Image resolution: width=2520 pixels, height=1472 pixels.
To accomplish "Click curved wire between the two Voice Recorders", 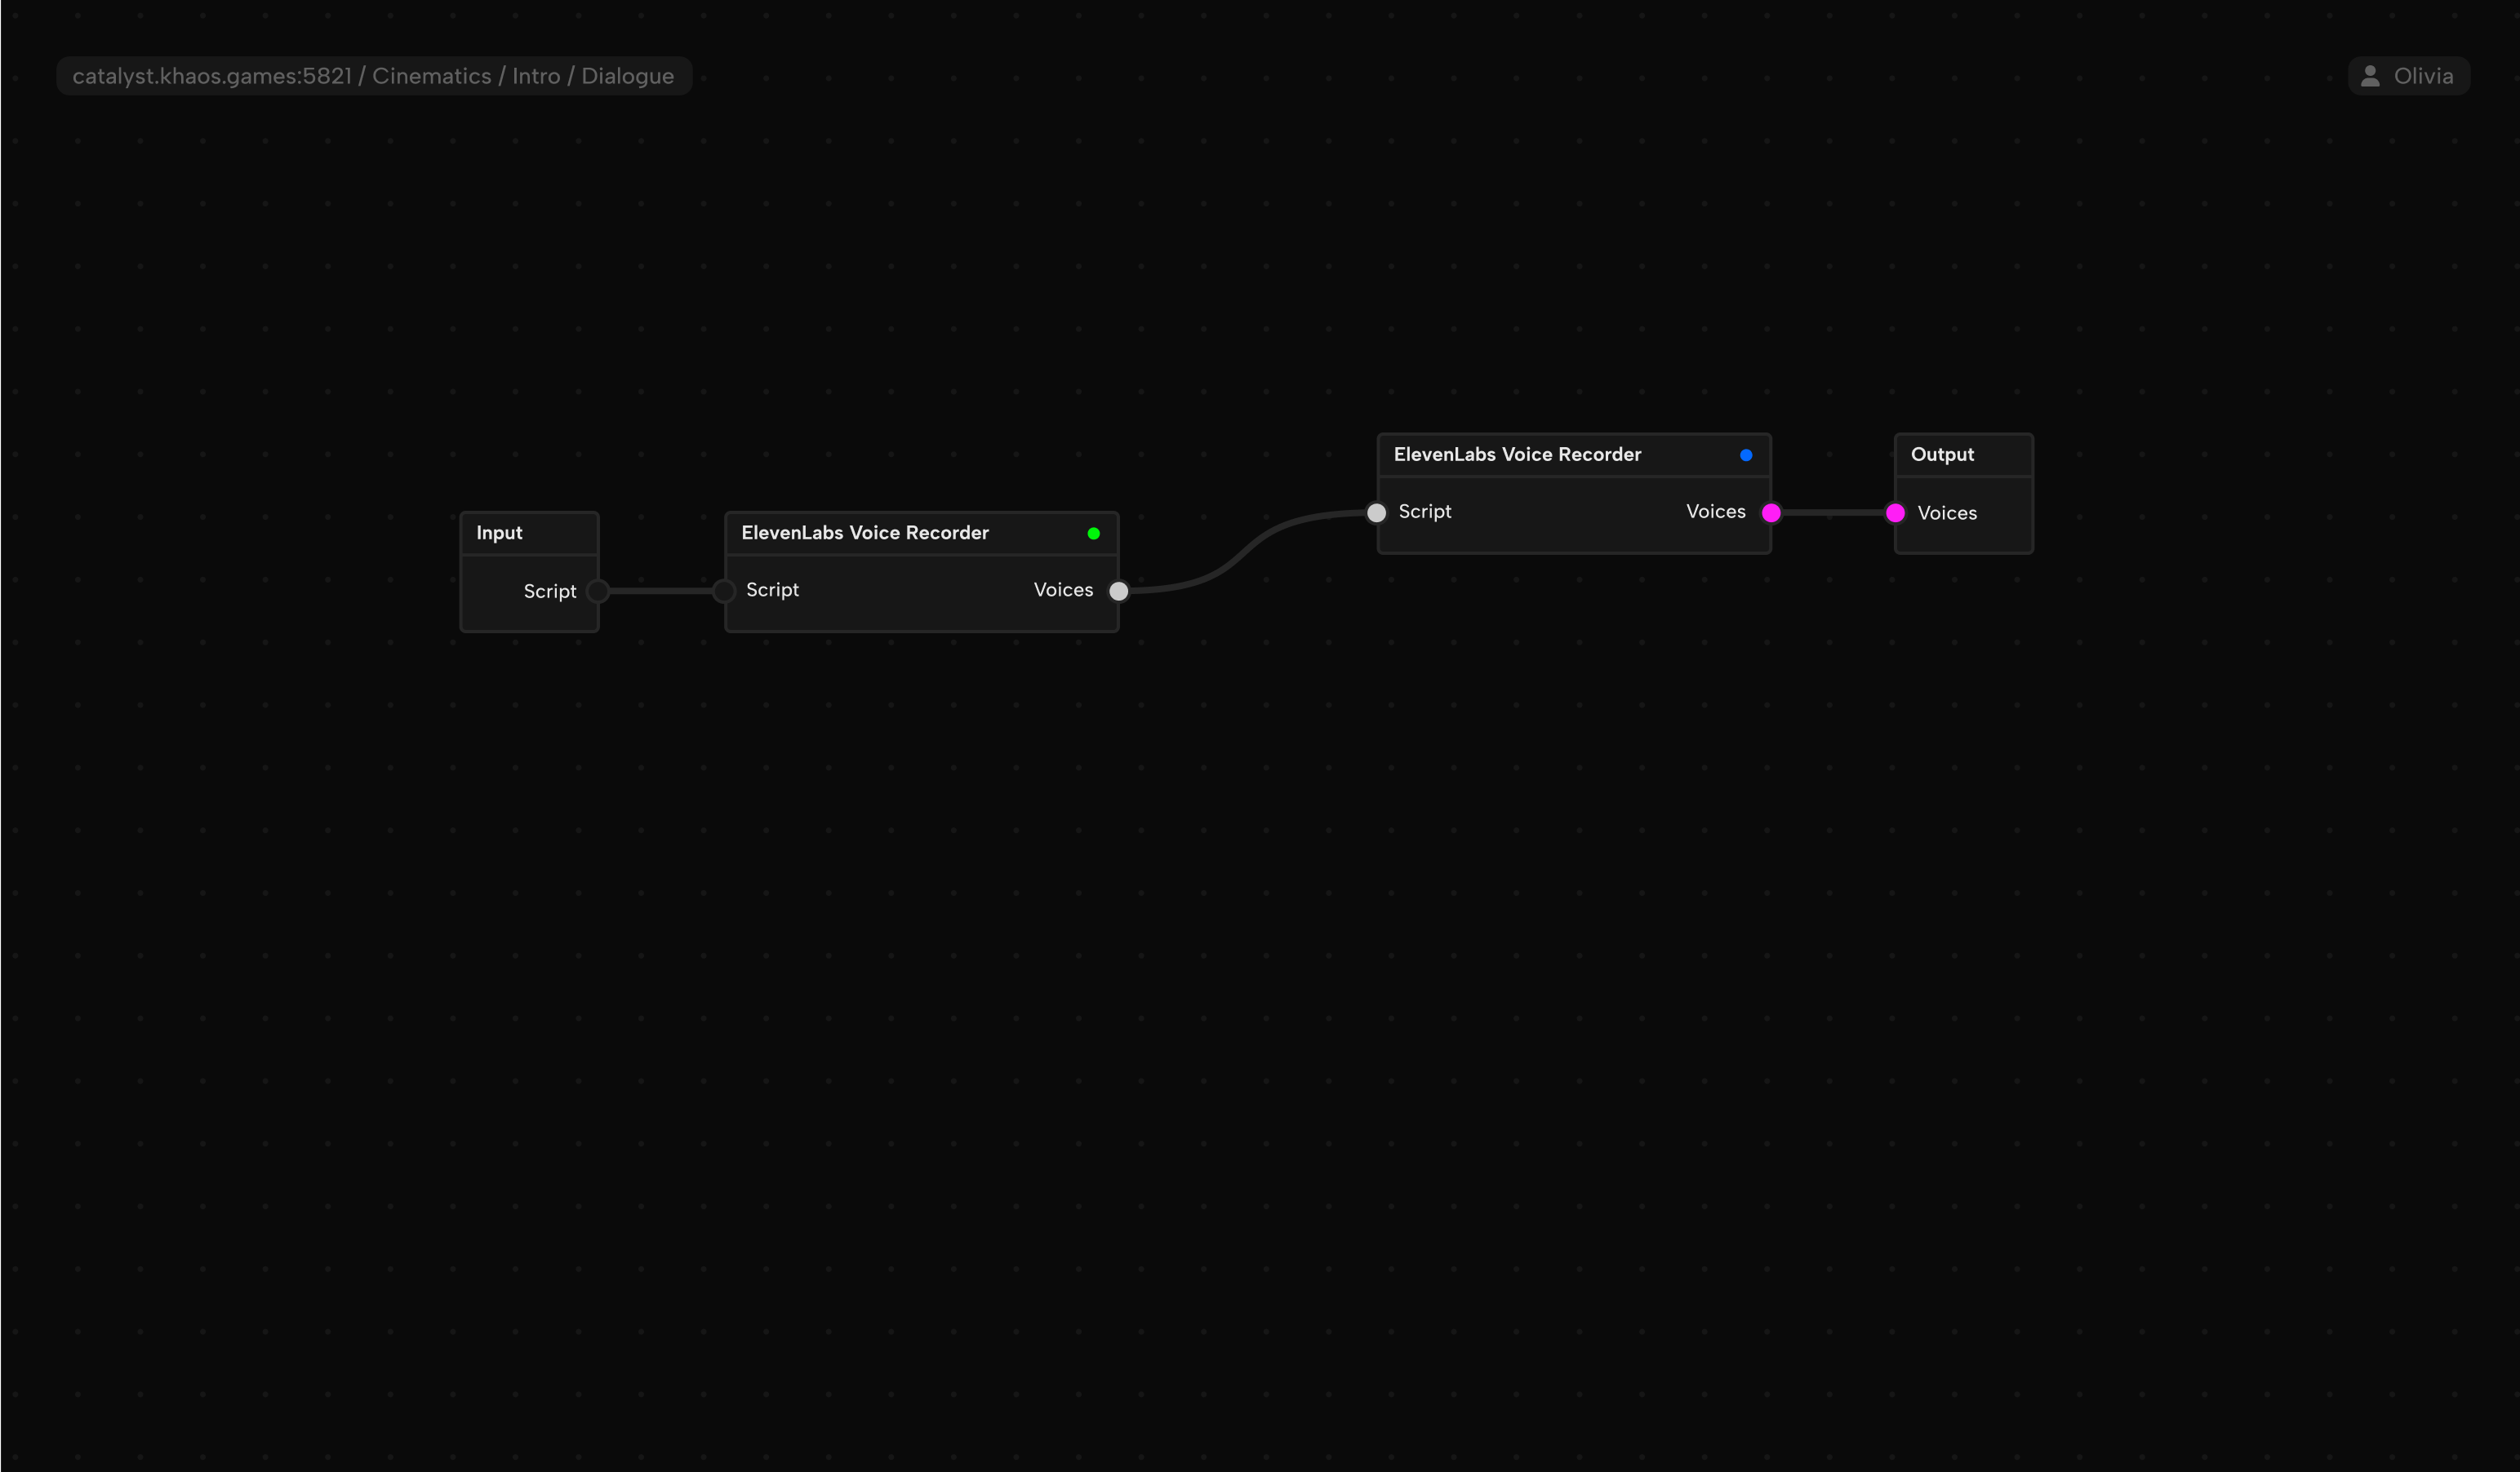I will coord(1245,552).
